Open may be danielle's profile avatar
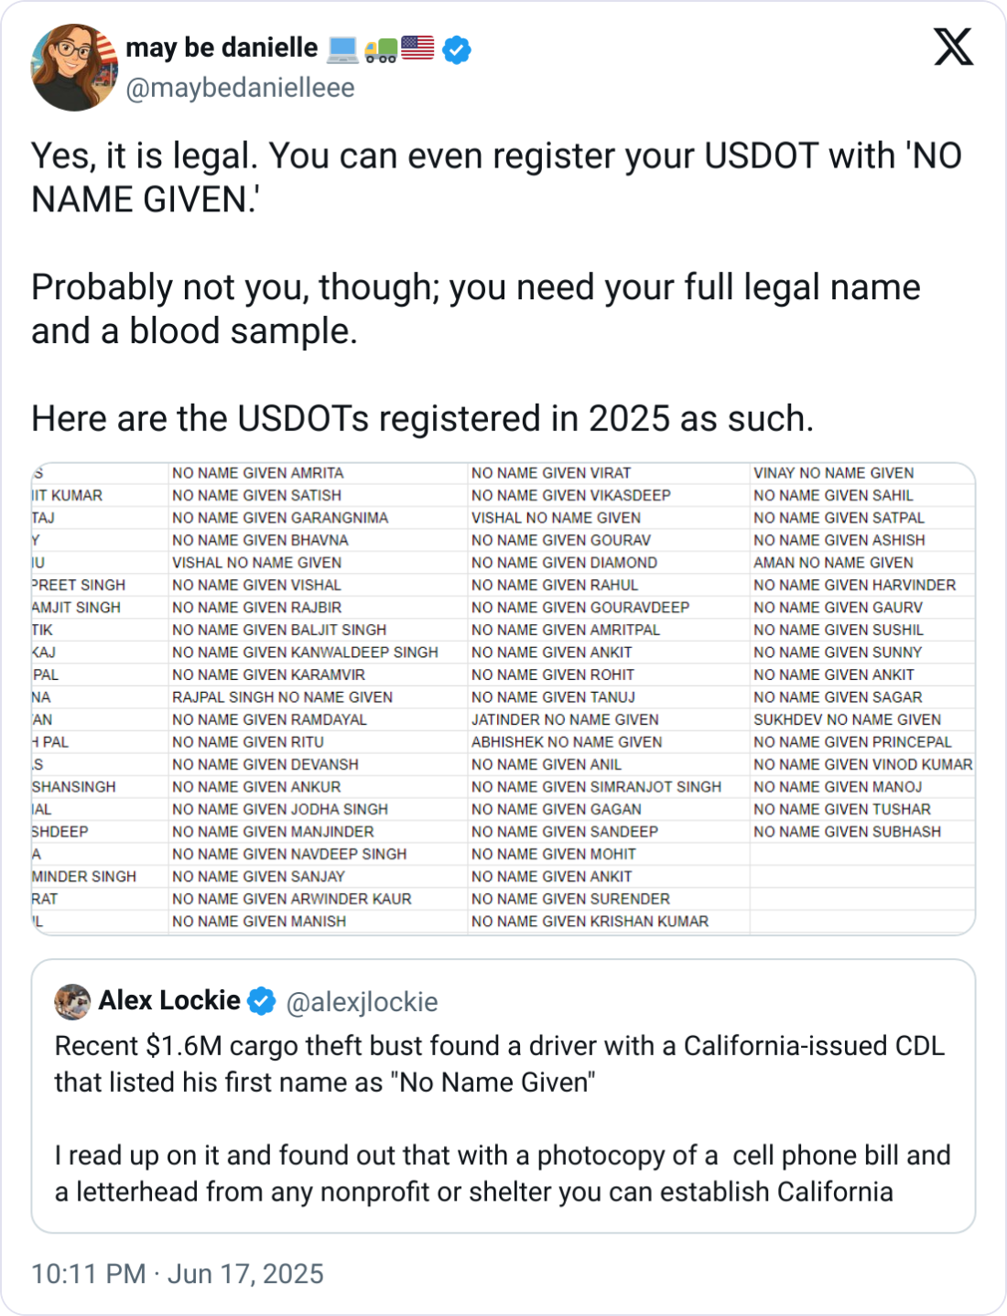Image resolution: width=1007 pixels, height=1316 pixels. [x=74, y=68]
